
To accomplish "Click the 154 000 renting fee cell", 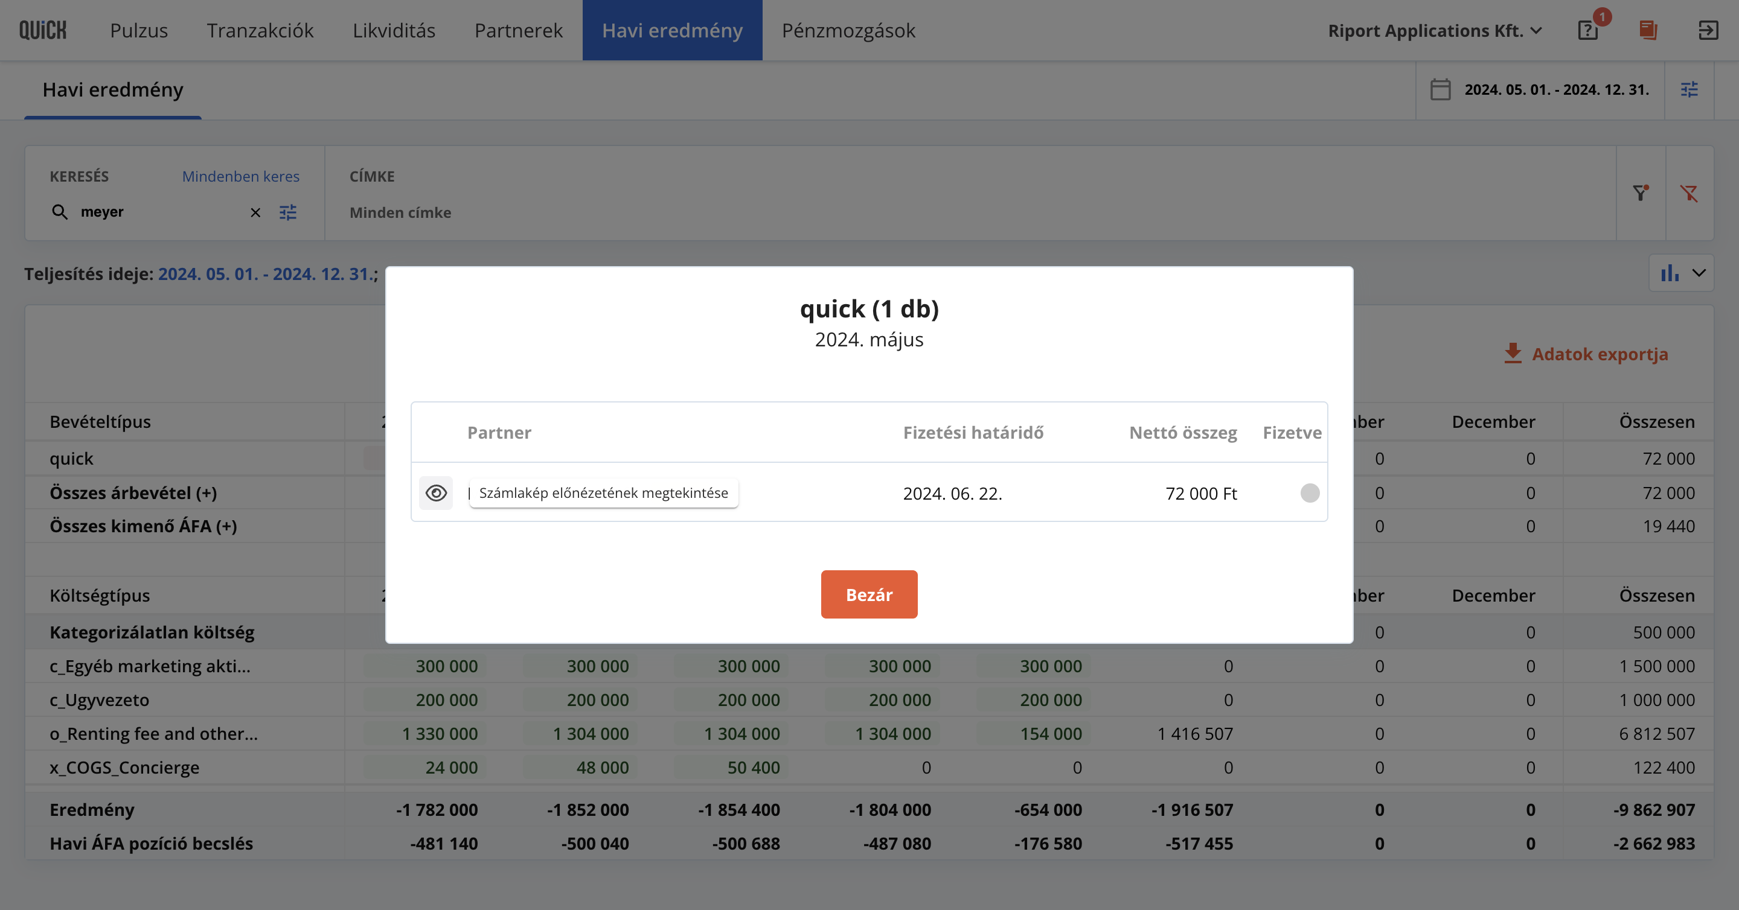I will tap(1051, 733).
